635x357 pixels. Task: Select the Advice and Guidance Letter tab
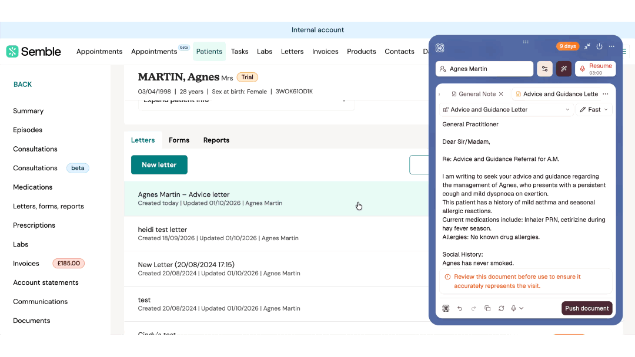pyautogui.click(x=557, y=94)
